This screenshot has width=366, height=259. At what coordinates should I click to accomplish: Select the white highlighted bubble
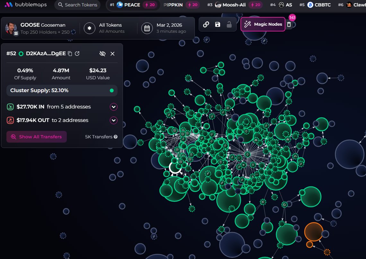pyautogui.click(x=175, y=167)
